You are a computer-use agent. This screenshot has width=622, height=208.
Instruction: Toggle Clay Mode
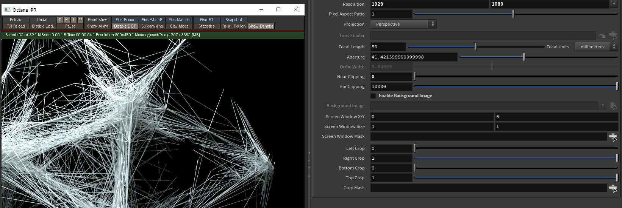point(180,26)
